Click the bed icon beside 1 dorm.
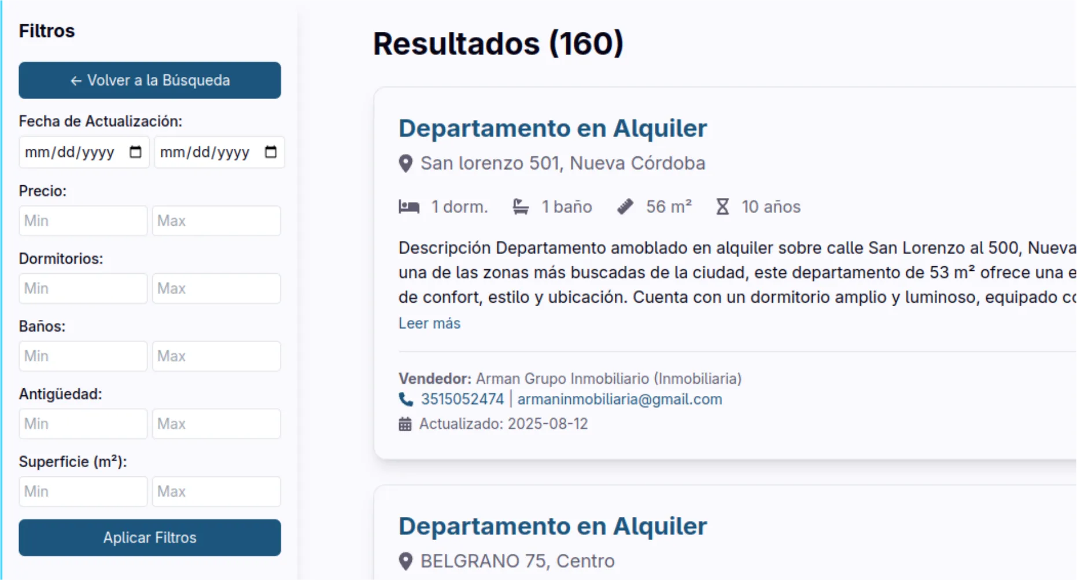This screenshot has width=1077, height=580. coord(409,207)
